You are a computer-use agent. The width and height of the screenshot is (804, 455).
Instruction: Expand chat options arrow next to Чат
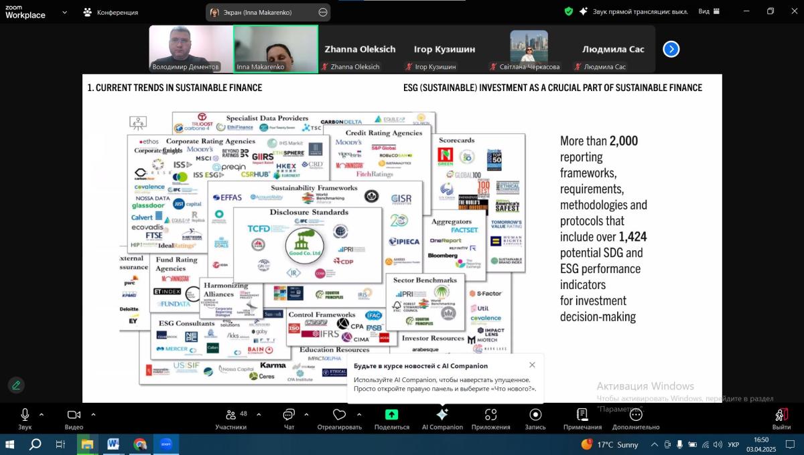point(307,414)
